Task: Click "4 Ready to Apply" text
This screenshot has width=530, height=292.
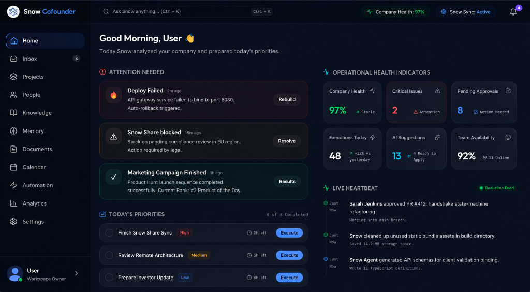Action: [424, 156]
